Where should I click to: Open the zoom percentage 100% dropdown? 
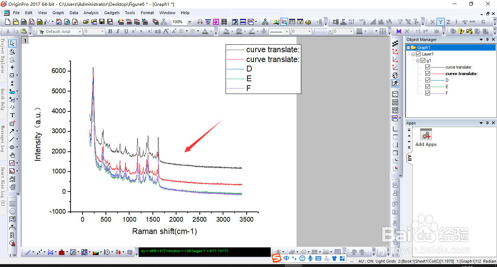tap(189, 22)
